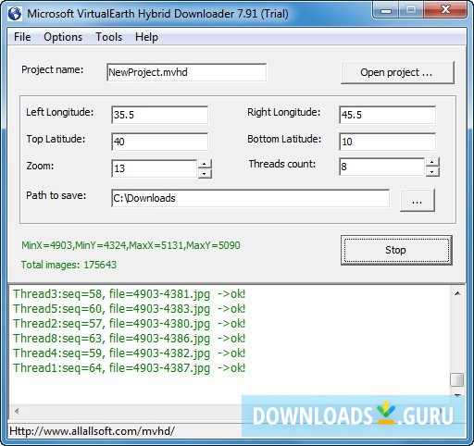
Task: Open the Tools menu
Action: click(x=108, y=37)
